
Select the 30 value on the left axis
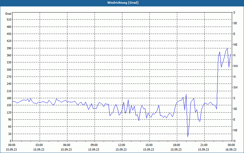coord(10,134)
